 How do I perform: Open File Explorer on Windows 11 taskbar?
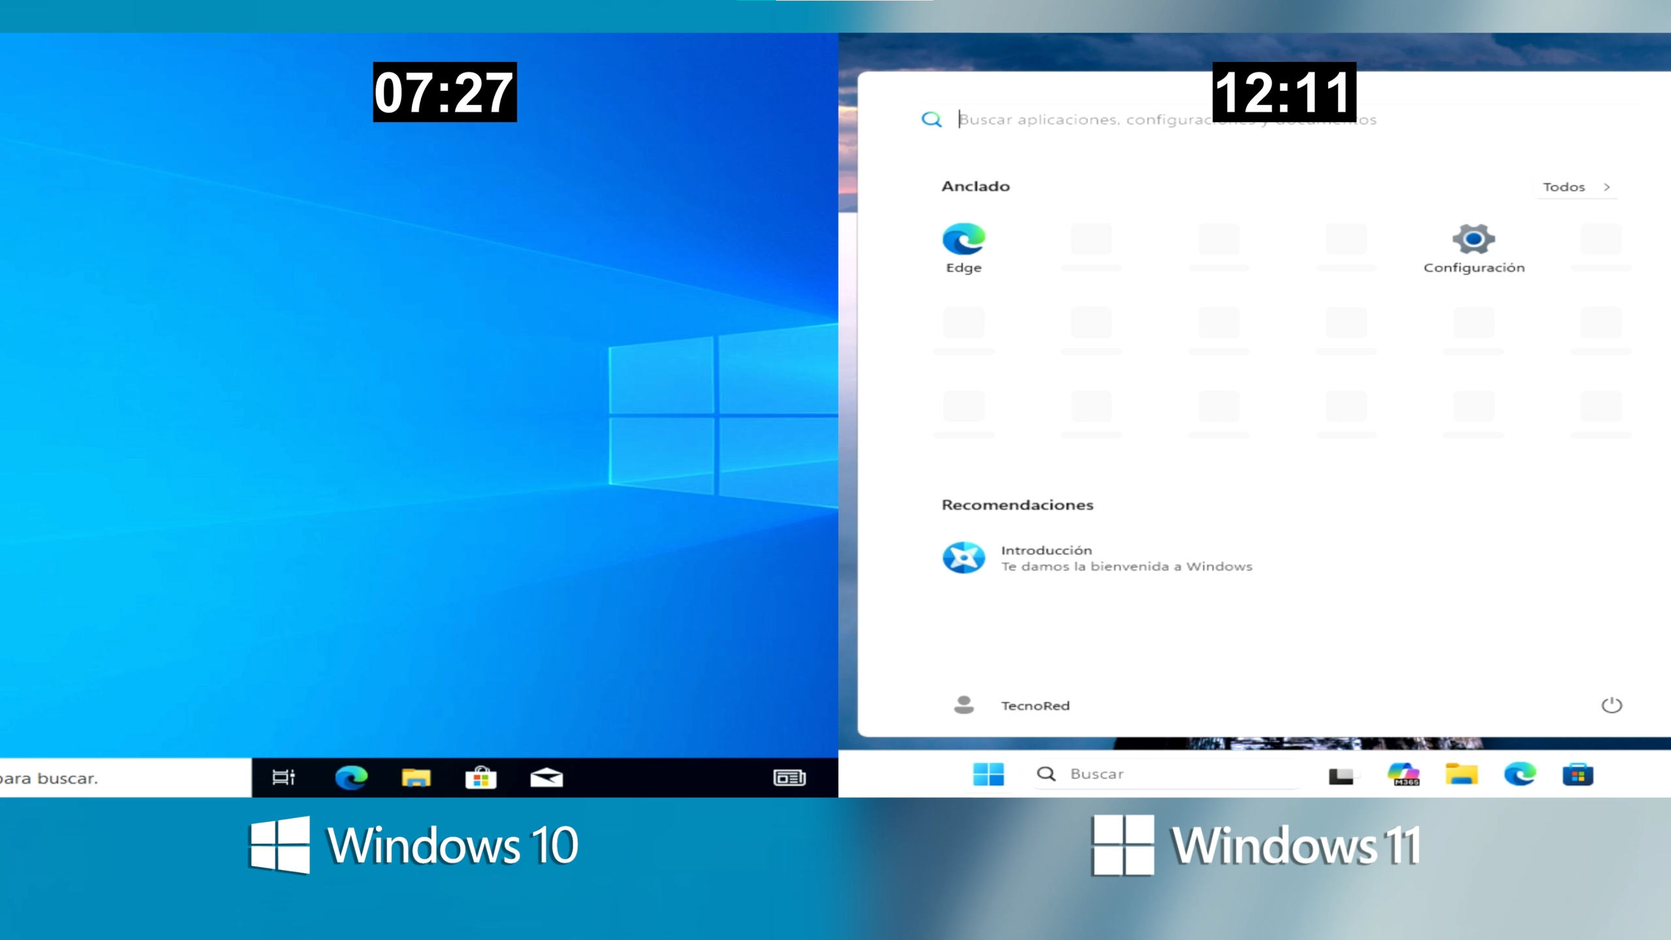[x=1461, y=774]
